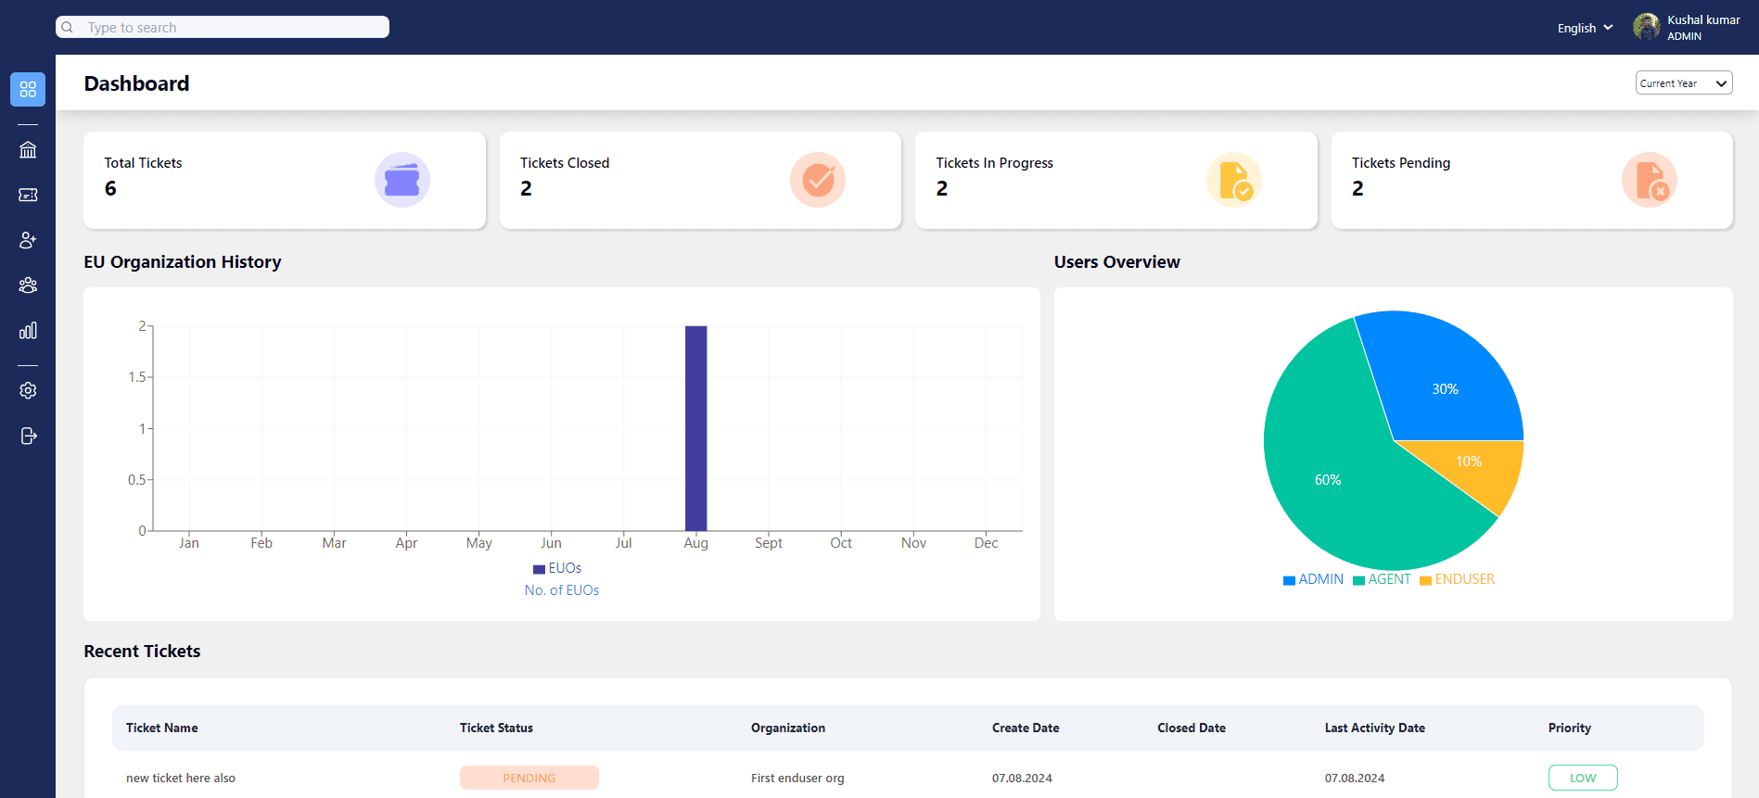
Task: Open the organizations building icon in sidebar
Action: [28, 149]
